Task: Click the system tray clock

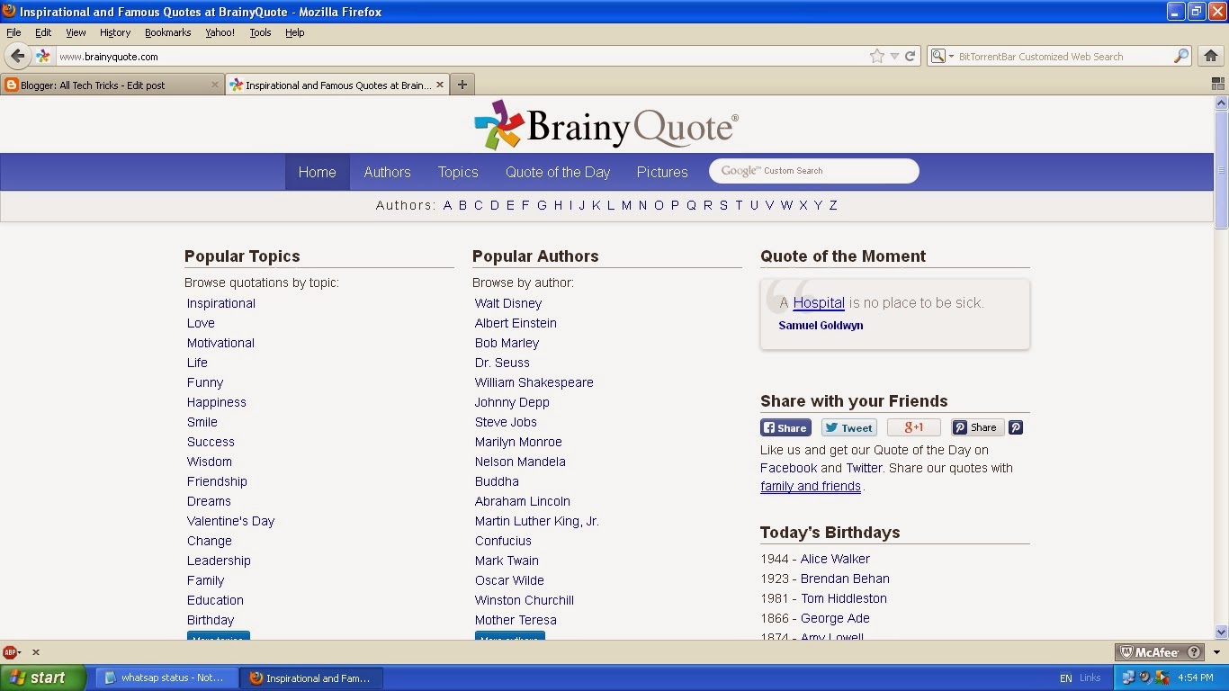Action: click(1195, 678)
